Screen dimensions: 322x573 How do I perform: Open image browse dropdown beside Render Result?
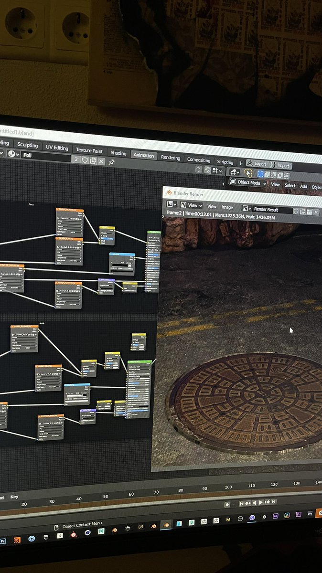[x=247, y=209]
